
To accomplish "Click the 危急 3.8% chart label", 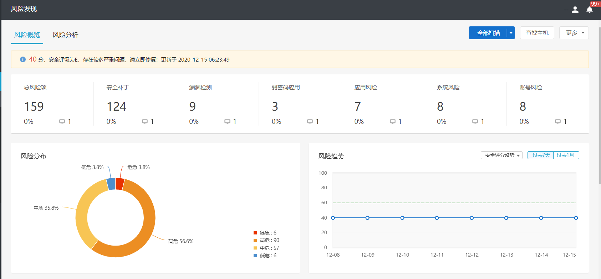I will [138, 167].
